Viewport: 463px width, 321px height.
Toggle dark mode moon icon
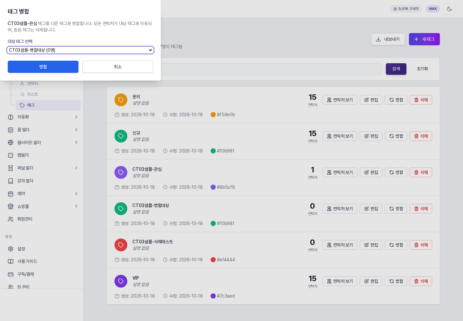click(x=449, y=9)
